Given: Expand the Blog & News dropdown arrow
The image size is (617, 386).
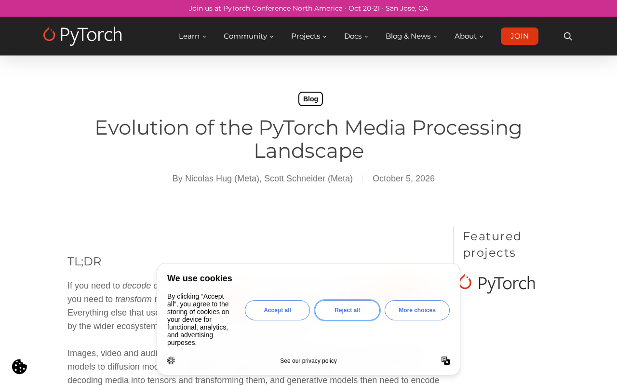Looking at the screenshot, I should [x=435, y=37].
